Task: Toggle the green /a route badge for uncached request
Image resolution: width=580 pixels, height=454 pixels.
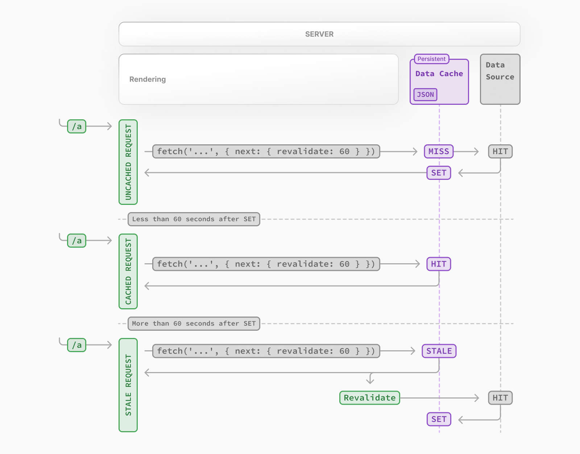Action: pyautogui.click(x=76, y=126)
